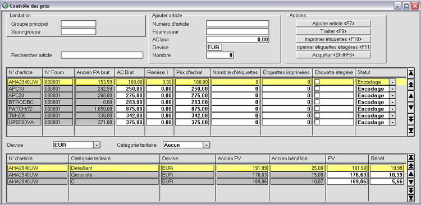
Task: Click Acquitter <Shift-F6> button
Action: [x=333, y=55]
